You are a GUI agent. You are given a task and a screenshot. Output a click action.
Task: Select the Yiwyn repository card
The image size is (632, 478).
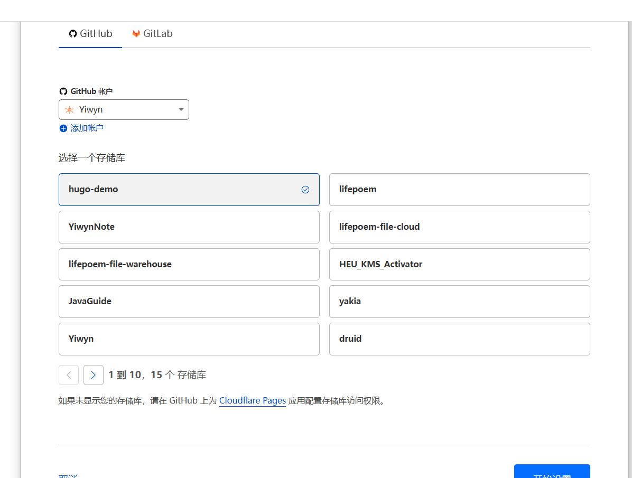coord(189,339)
